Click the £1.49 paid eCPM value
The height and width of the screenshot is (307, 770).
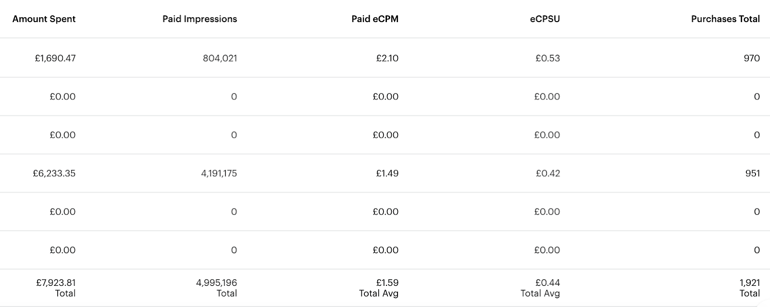click(387, 173)
